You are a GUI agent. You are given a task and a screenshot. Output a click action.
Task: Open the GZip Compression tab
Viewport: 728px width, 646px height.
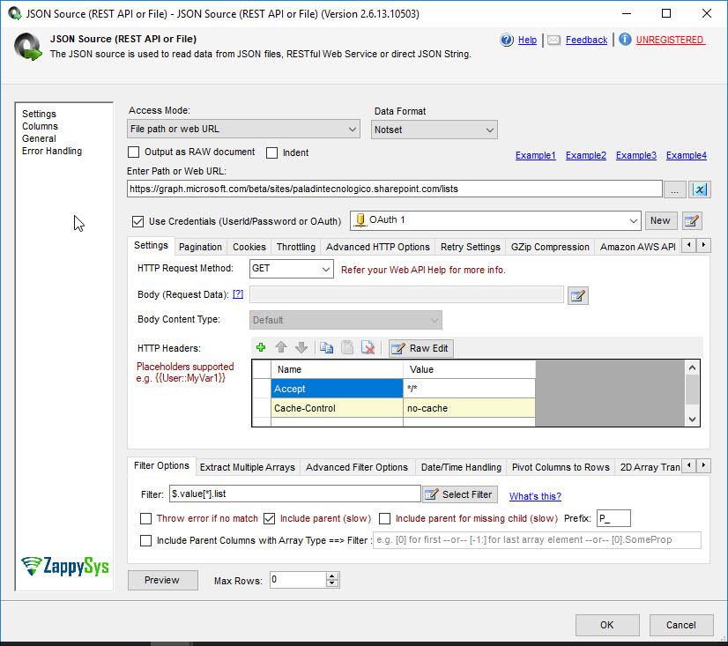click(550, 247)
